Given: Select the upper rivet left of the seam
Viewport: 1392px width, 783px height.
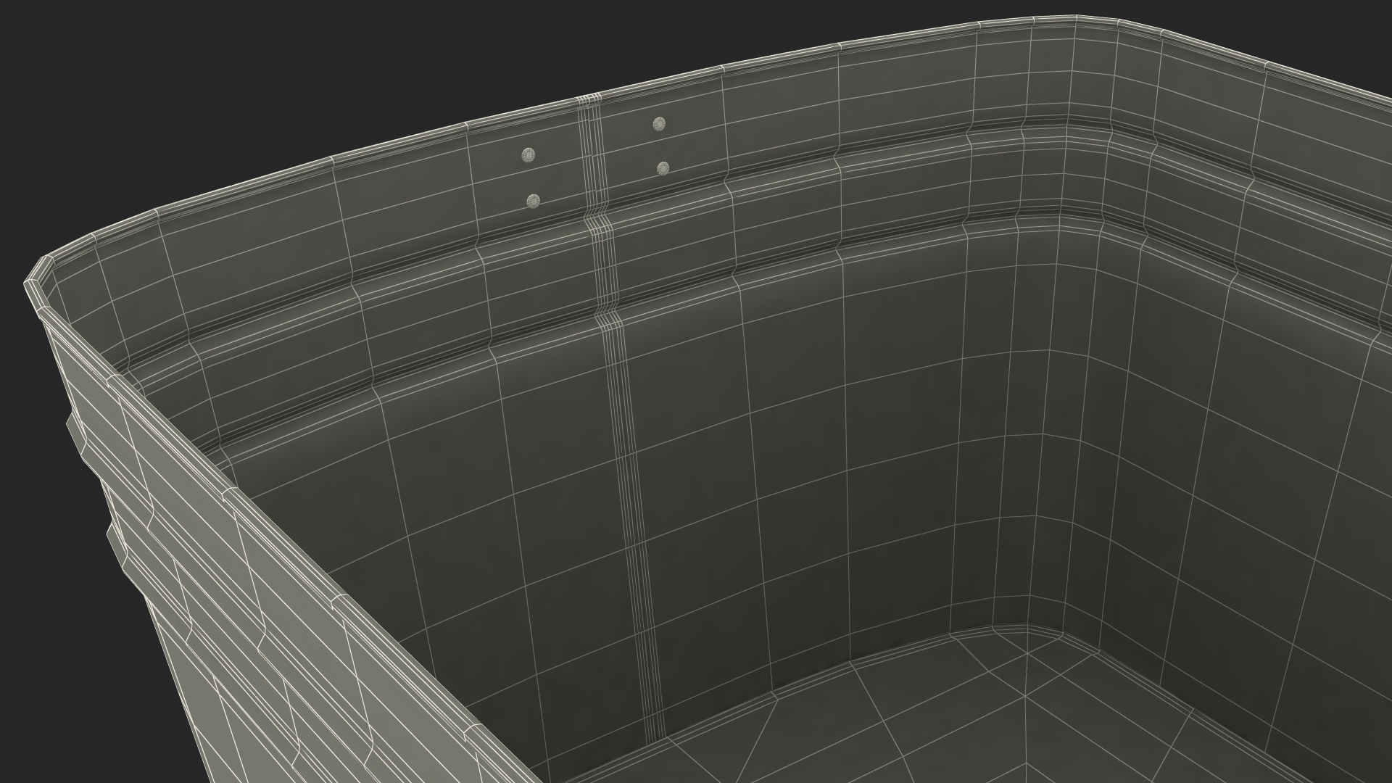Looking at the screenshot, I should coord(528,154).
